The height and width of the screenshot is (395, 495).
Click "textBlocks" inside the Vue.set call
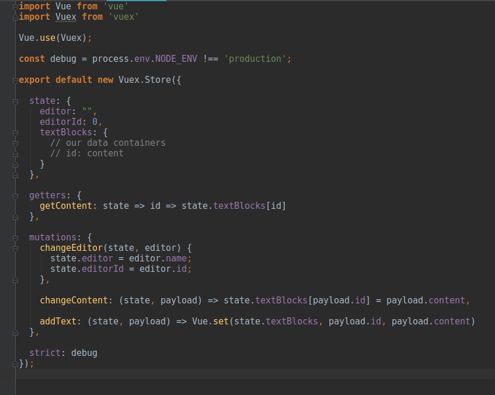point(292,321)
